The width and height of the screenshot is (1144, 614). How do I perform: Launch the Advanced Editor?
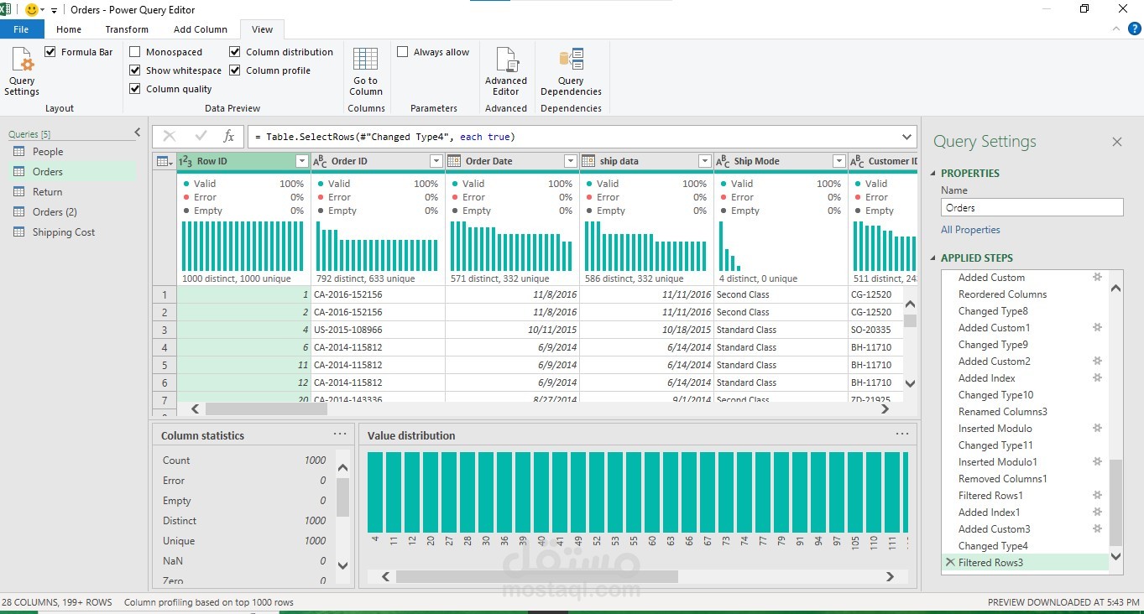(505, 72)
